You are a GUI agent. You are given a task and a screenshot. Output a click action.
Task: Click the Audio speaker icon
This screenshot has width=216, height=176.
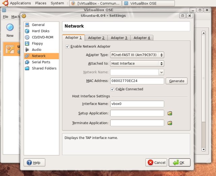click(27, 49)
